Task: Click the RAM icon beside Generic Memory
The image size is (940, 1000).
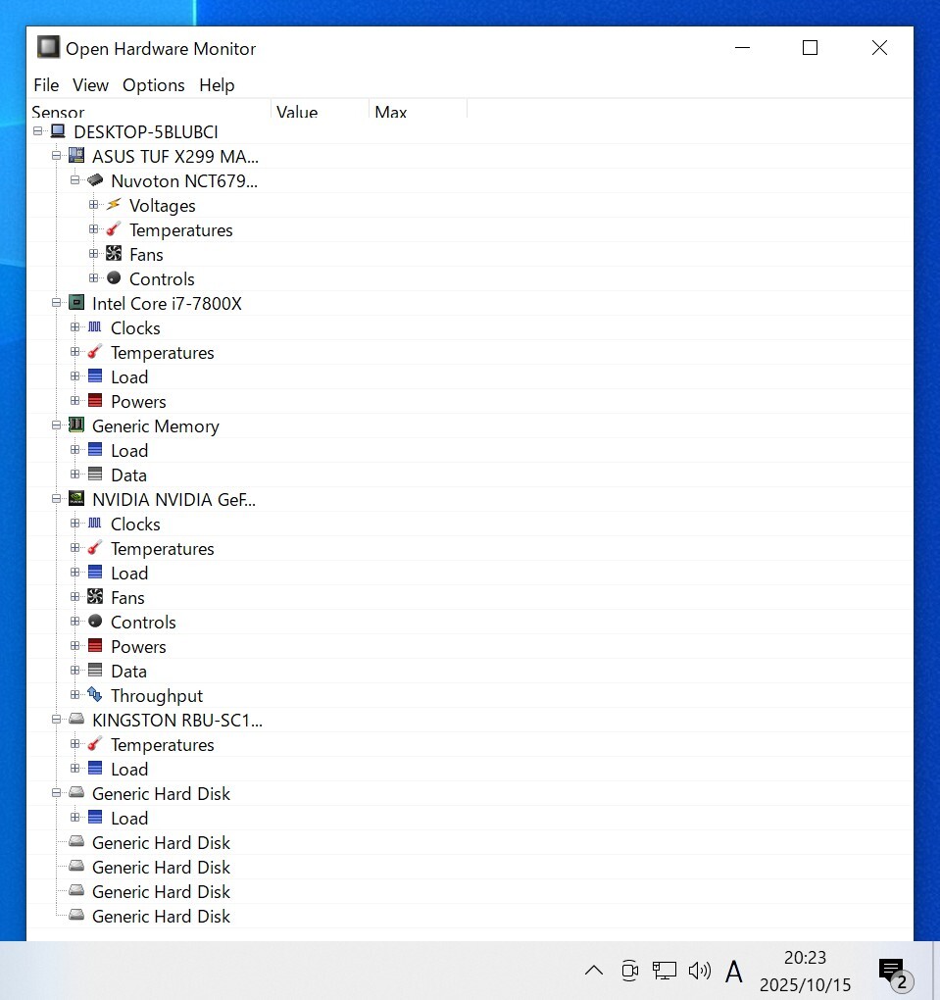Action: click(x=76, y=425)
